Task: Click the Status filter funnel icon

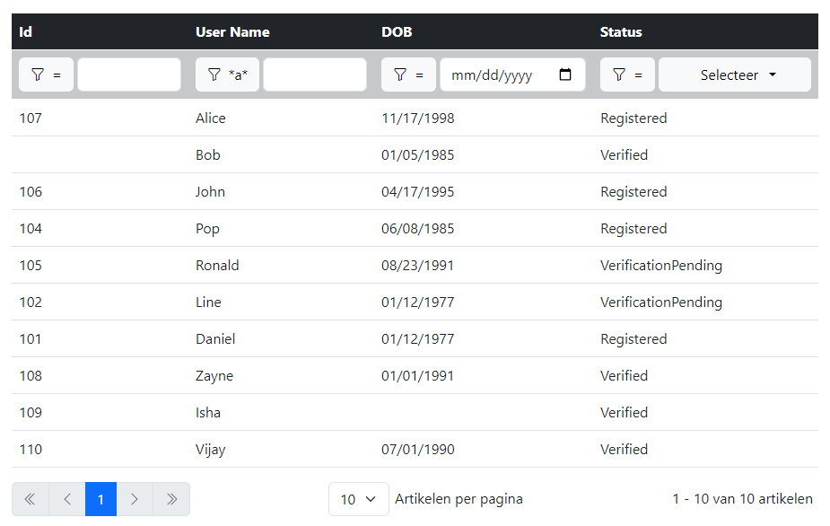Action: (619, 75)
